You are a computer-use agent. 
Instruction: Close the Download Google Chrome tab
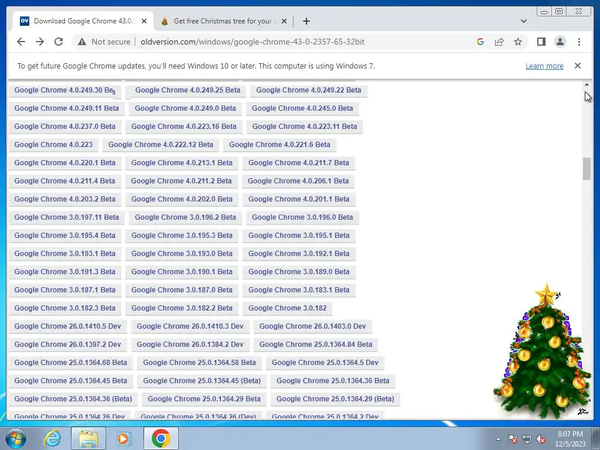(144, 21)
